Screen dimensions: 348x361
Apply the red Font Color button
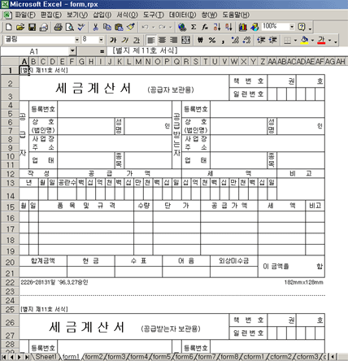click(x=321, y=41)
